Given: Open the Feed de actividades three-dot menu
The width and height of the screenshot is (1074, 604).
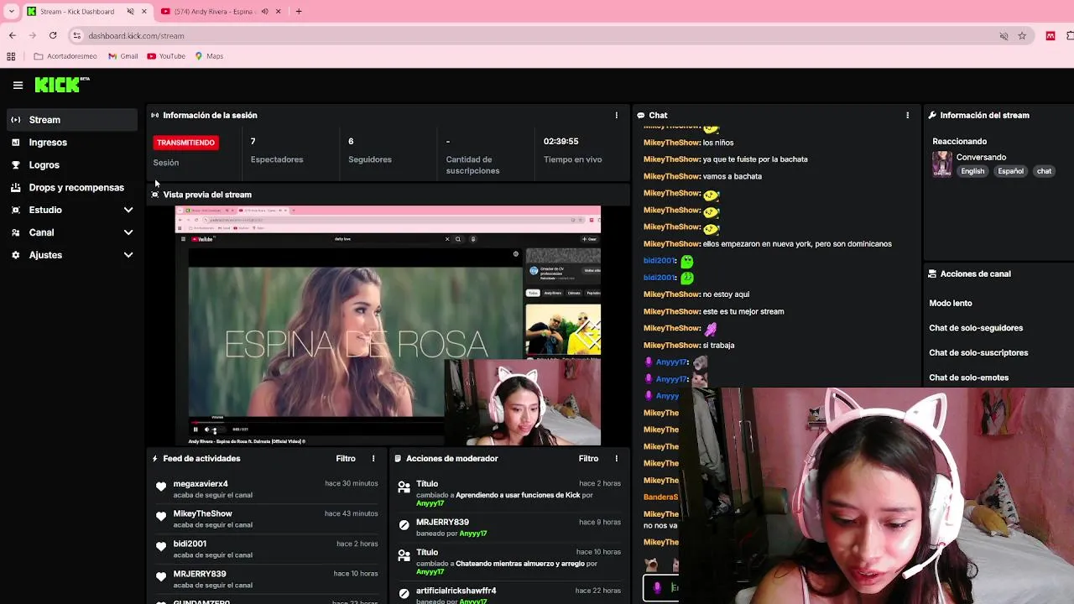Looking at the screenshot, I should [373, 459].
